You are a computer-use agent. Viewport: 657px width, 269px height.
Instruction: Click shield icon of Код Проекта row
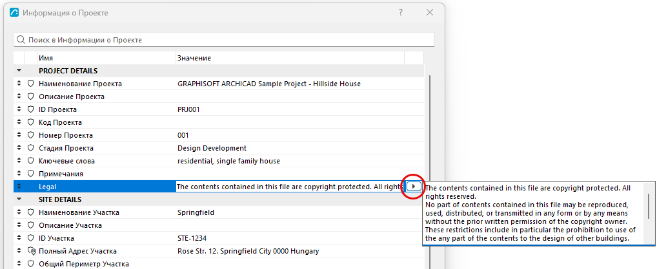pos(30,122)
